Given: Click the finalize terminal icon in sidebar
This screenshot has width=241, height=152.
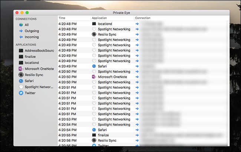Looking at the screenshot, I should (21, 57).
